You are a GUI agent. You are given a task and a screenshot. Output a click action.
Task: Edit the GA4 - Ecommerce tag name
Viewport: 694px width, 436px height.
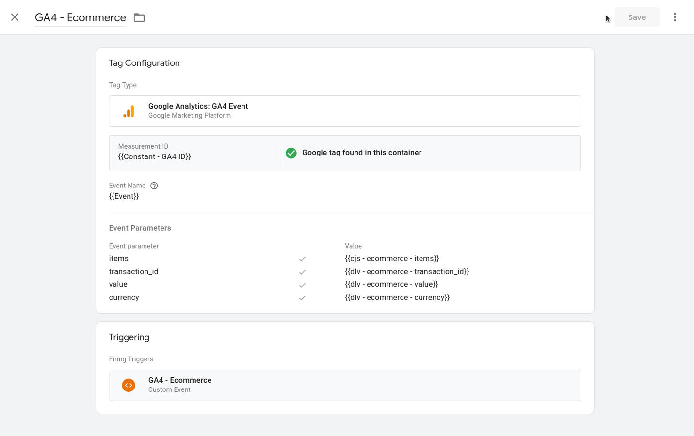81,17
